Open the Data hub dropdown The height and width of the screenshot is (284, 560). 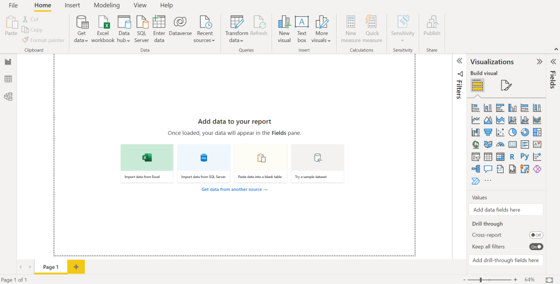click(x=124, y=29)
